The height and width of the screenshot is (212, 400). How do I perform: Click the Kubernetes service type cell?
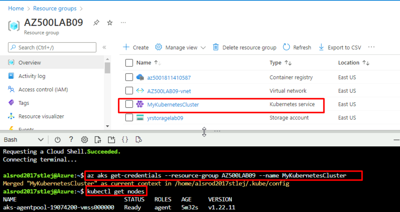292,104
